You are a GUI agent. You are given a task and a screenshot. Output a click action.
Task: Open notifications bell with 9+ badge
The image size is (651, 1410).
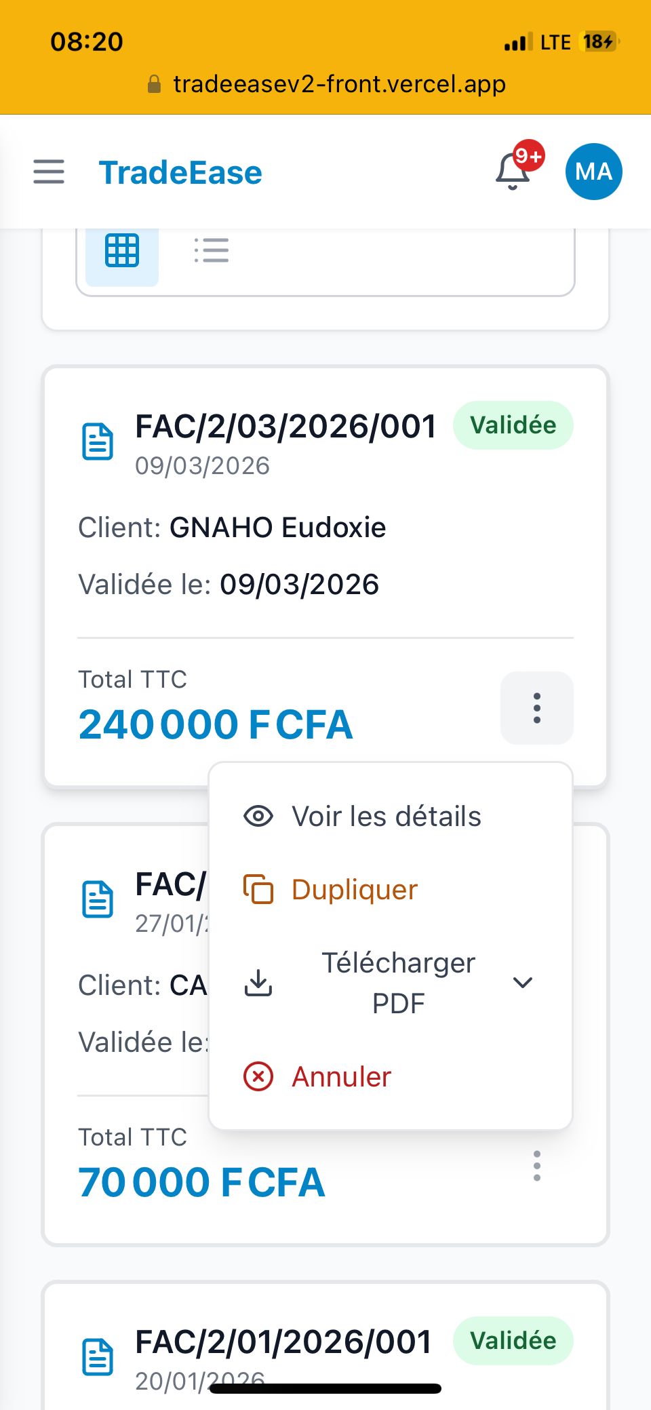[513, 171]
